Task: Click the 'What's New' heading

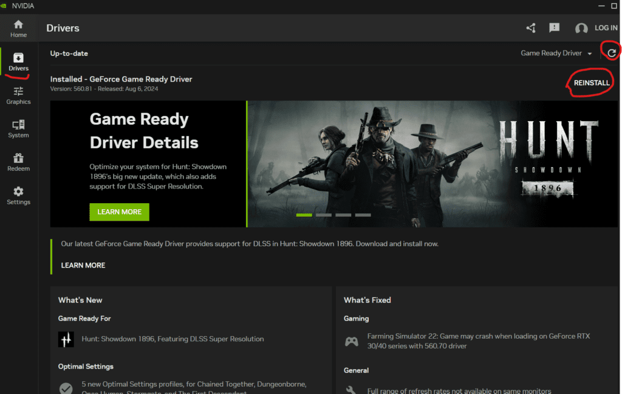Action: (80, 300)
